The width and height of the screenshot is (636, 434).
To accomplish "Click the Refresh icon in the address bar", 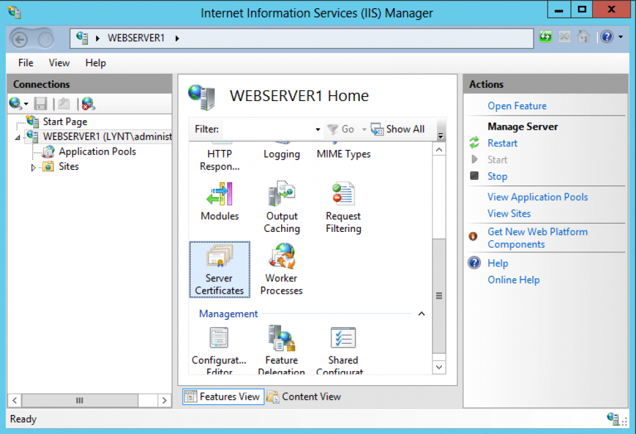I will [x=545, y=36].
